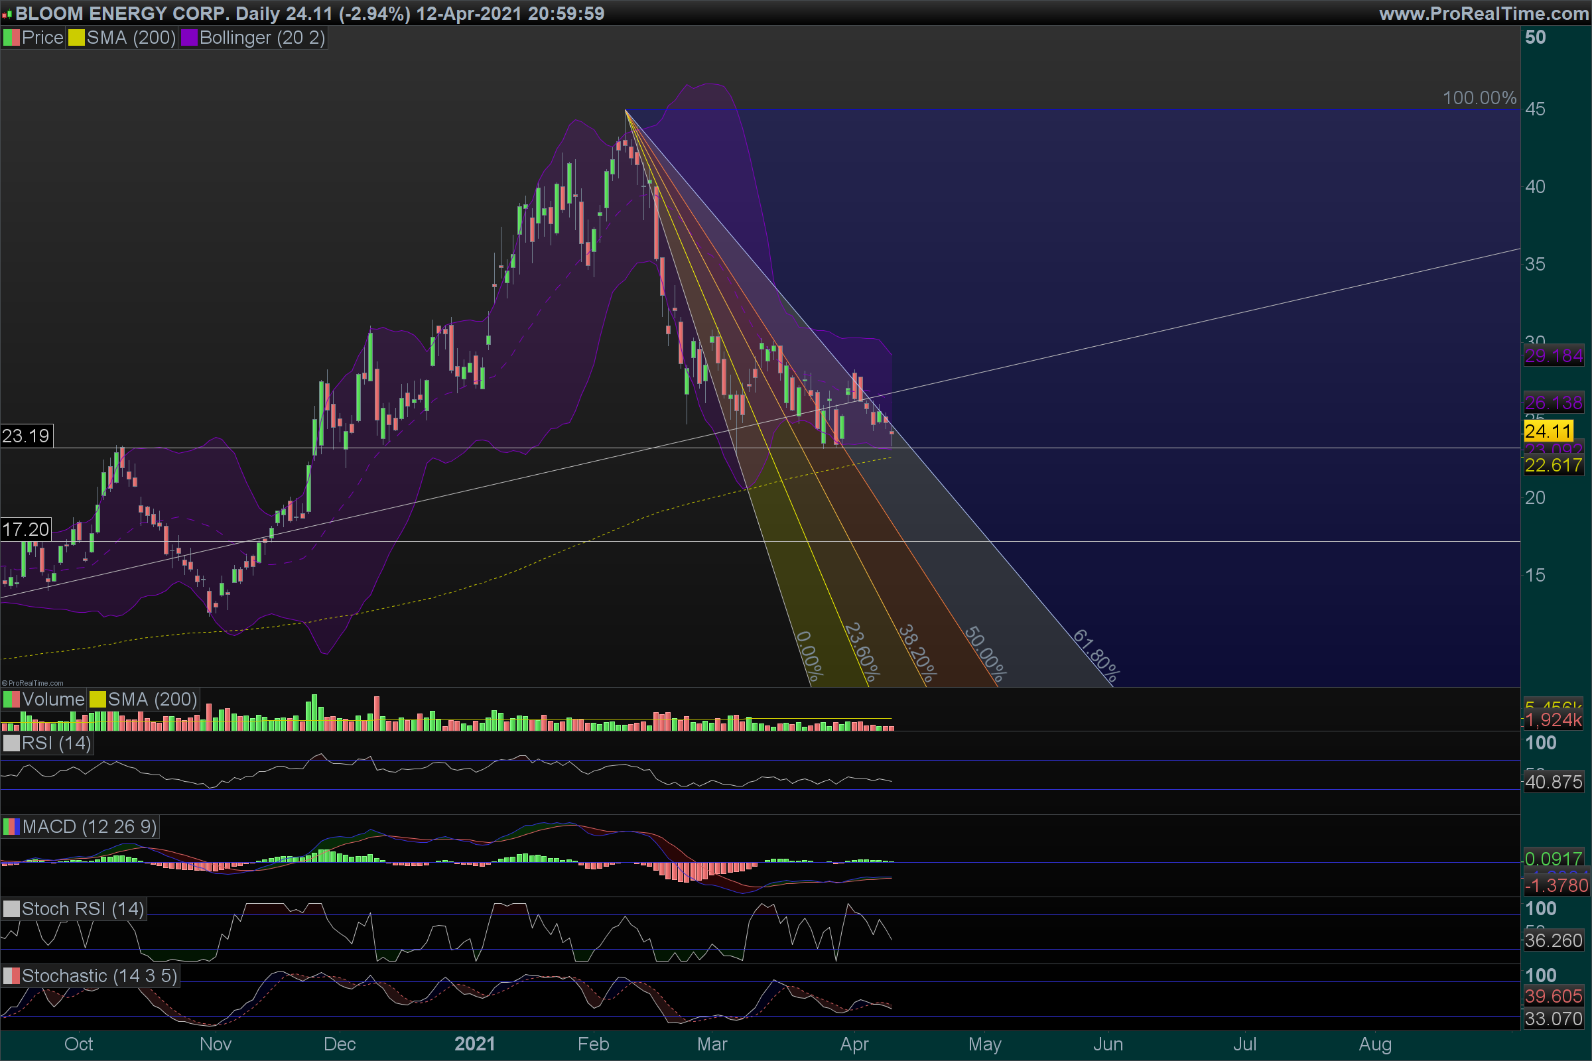Click the Apr label on time axis
The image size is (1592, 1061).
coord(854,1044)
